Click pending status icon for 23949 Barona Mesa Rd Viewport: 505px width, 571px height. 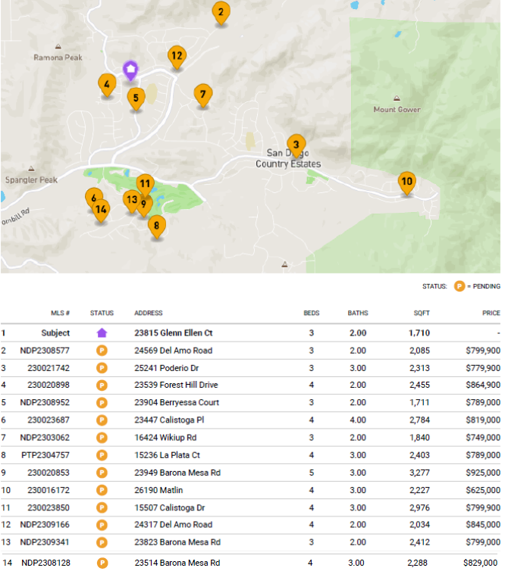102,473
